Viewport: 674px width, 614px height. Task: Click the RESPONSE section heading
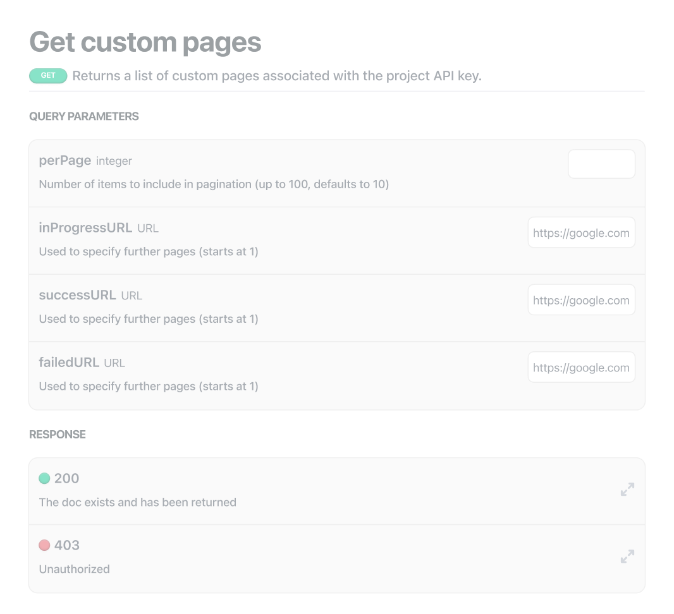pos(58,435)
